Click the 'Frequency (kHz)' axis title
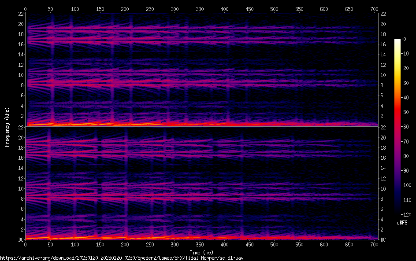 7,127
